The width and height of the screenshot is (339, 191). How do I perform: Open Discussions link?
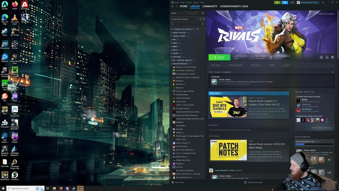click(256, 65)
